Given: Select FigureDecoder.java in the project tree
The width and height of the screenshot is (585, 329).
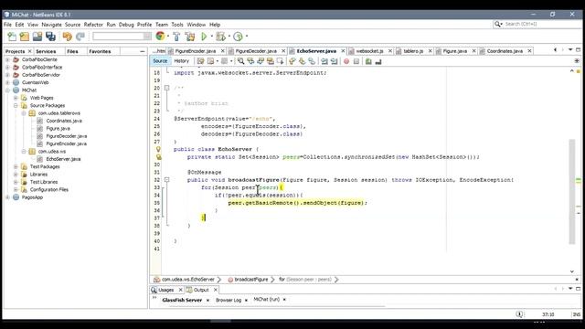Looking at the screenshot, I should [67, 136].
